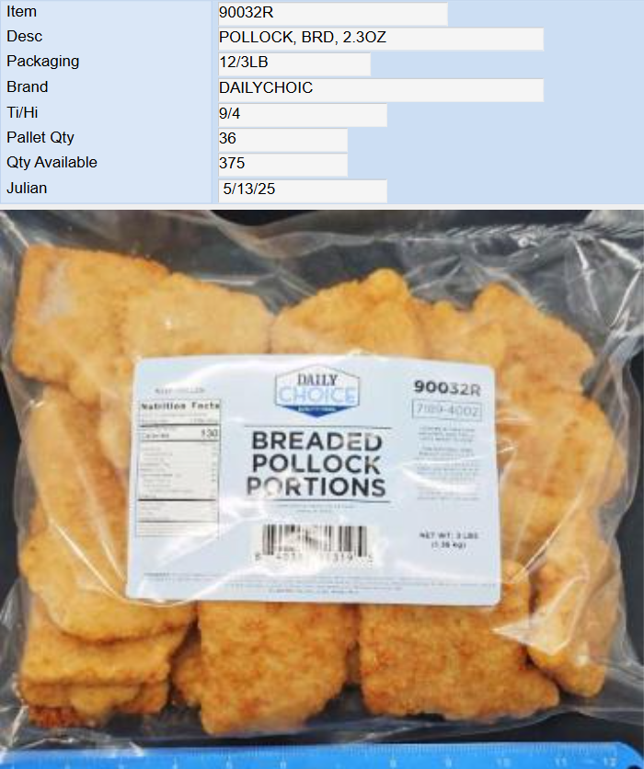Screen dimensions: 644x769
Task: Click the Nutrition Facts panel on label
Action: 178,468
